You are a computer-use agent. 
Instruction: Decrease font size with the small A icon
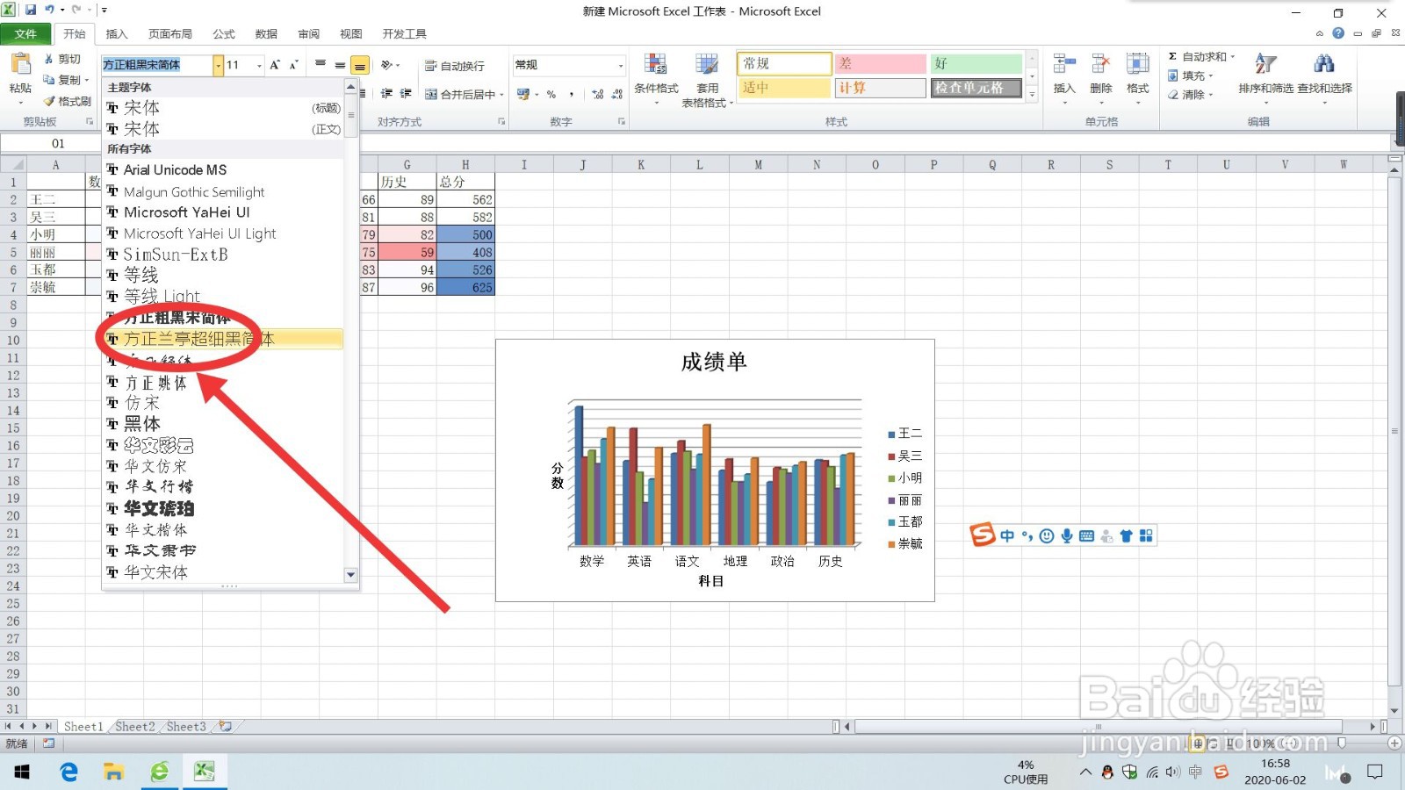tap(294, 65)
